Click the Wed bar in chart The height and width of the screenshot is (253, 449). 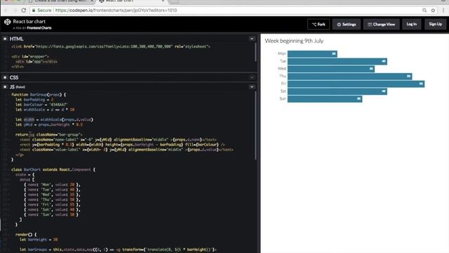(331, 69)
